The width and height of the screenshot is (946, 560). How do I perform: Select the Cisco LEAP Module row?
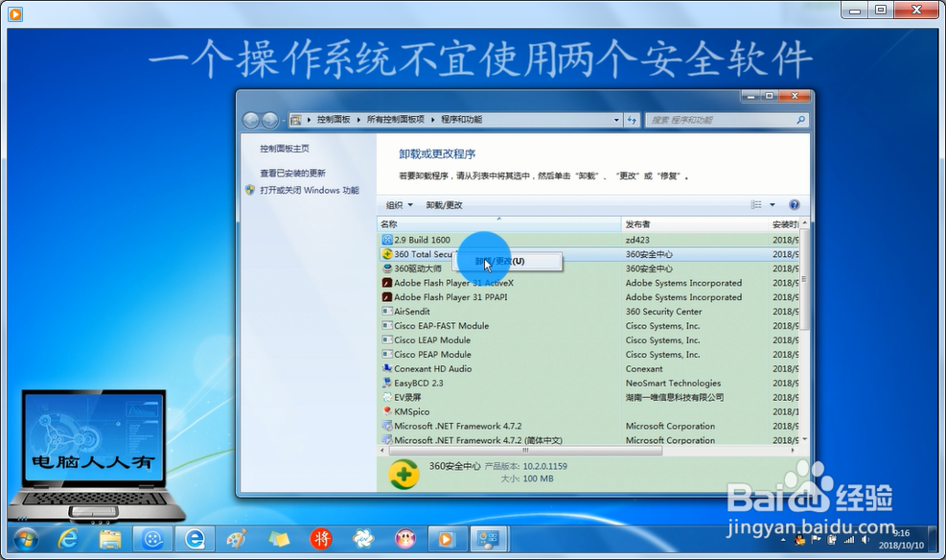tap(588, 339)
